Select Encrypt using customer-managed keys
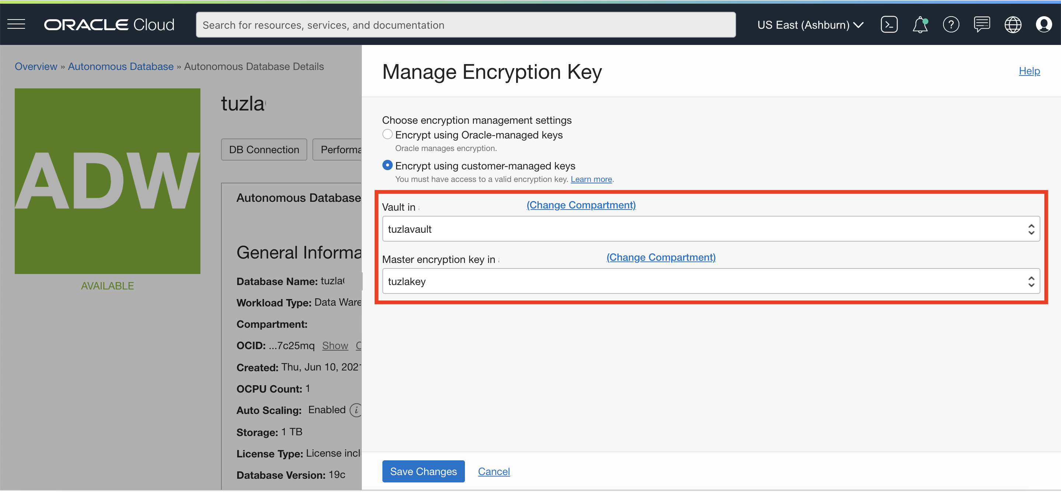Image resolution: width=1061 pixels, height=492 pixels. pyautogui.click(x=387, y=165)
